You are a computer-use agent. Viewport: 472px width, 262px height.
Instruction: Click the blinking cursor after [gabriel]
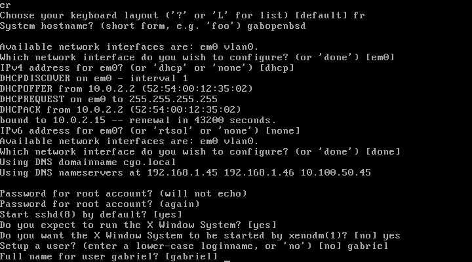[227, 261]
